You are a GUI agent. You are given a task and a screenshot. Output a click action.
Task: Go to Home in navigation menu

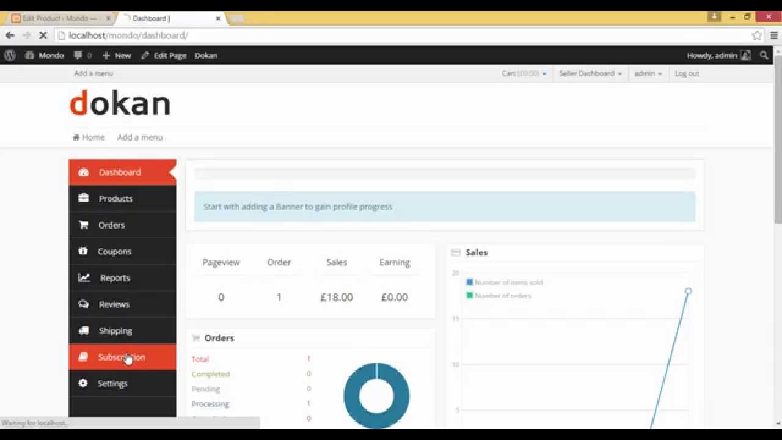coord(89,137)
